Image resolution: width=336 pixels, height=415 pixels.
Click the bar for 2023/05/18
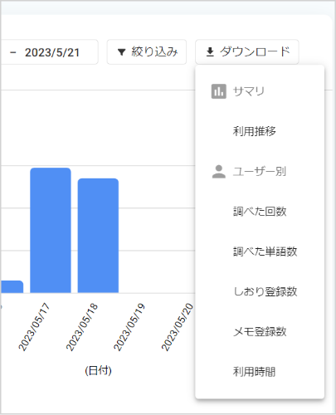coord(98,236)
